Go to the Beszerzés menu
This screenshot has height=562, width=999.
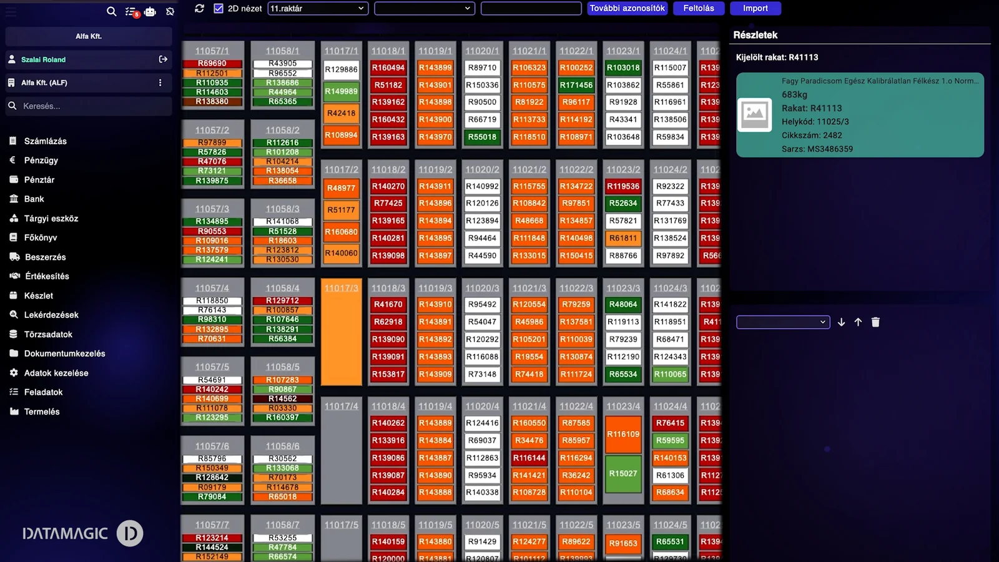[45, 257]
